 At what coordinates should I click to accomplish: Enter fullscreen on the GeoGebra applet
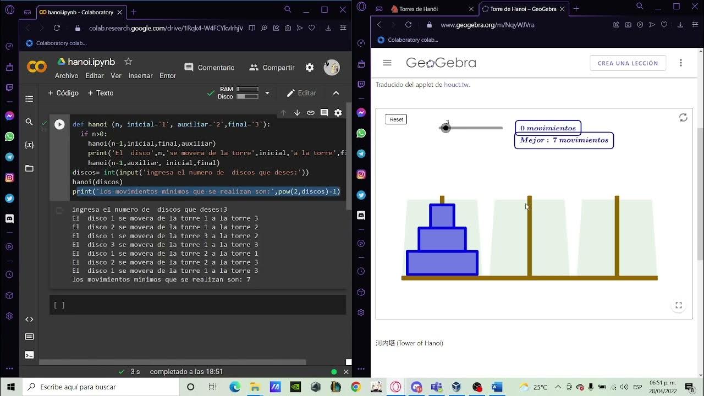click(679, 305)
